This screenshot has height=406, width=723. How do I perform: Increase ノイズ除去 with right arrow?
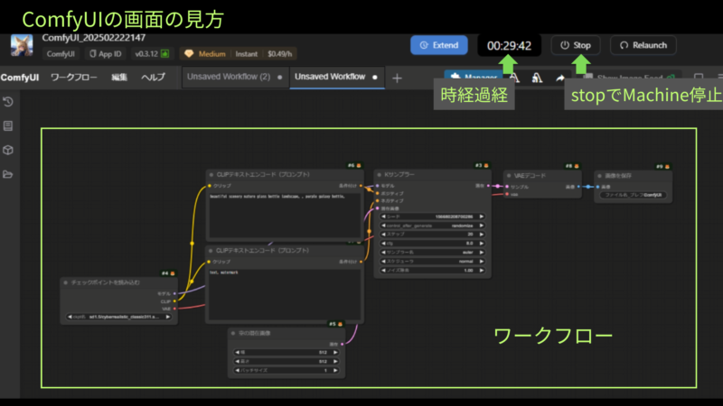coord(482,270)
